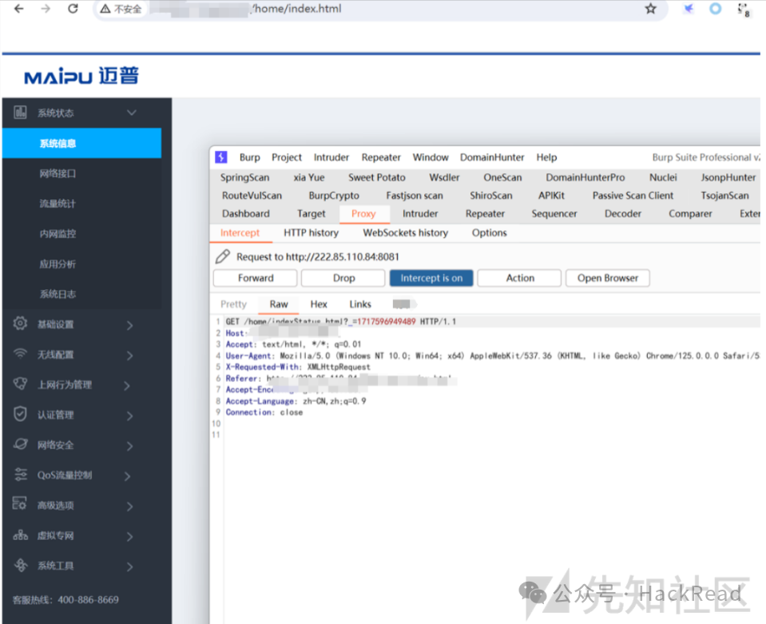Switch to the WebSockets history tab
The height and width of the screenshot is (624, 766).
point(406,233)
